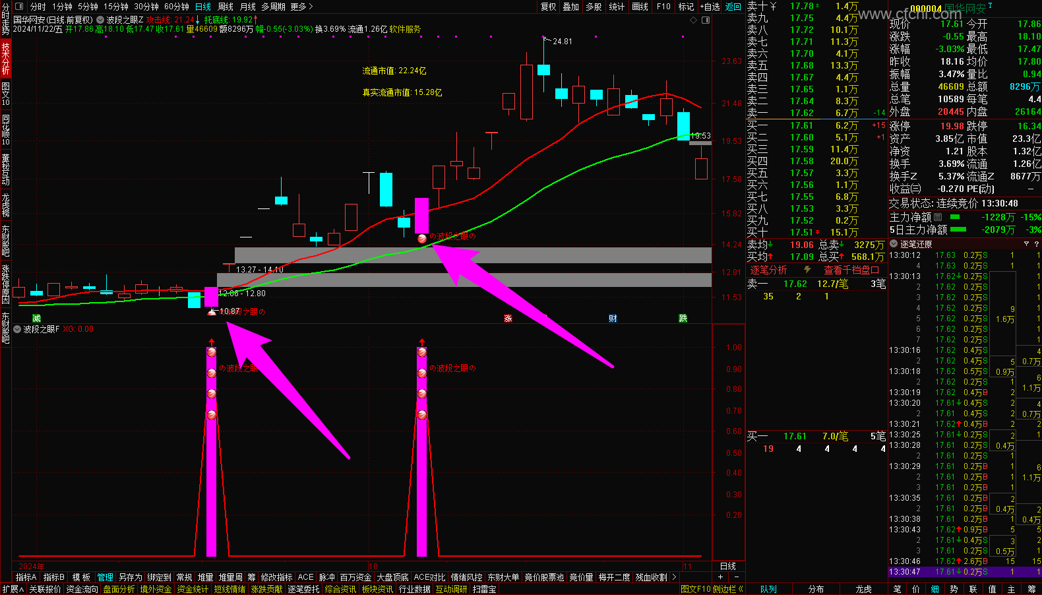Add stock to watchlist with +自选
The width and height of the screenshot is (1042, 595).
710,7
